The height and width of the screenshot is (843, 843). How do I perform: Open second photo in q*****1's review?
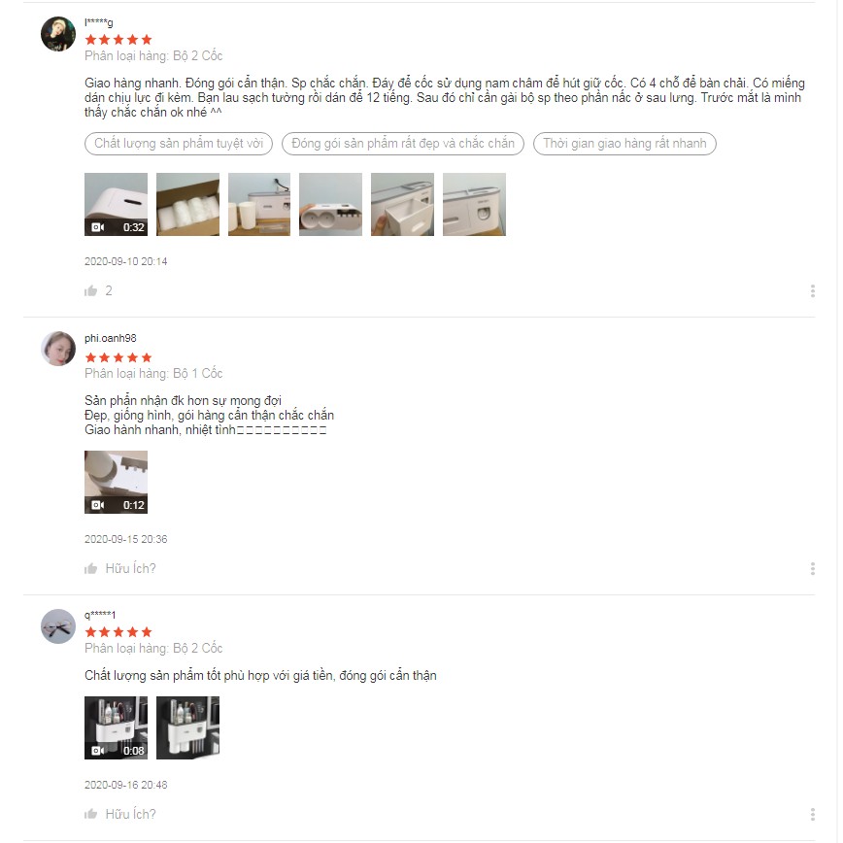point(187,728)
